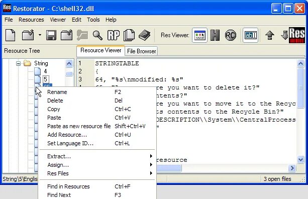Image resolution: width=308 pixels, height=199 pixels.
Task: Click the STRINGTABLE line in viewer
Action: pyautogui.click(x=117, y=63)
